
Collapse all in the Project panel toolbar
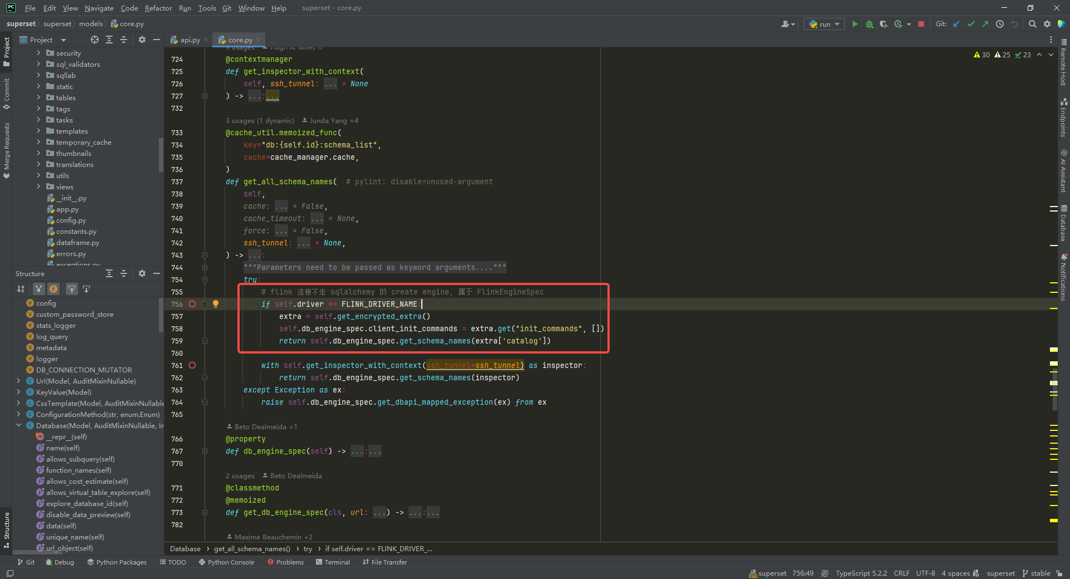(x=124, y=40)
